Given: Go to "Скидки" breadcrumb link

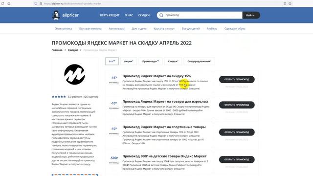Looking at the screenshot, I should click(73, 50).
